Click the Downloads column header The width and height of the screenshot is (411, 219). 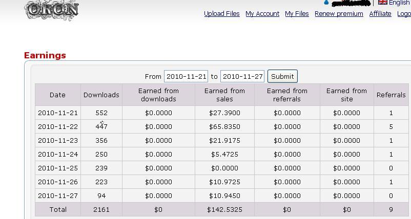[x=101, y=95]
